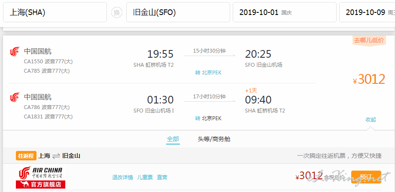Click outbound arrival time 20:25

258,54
